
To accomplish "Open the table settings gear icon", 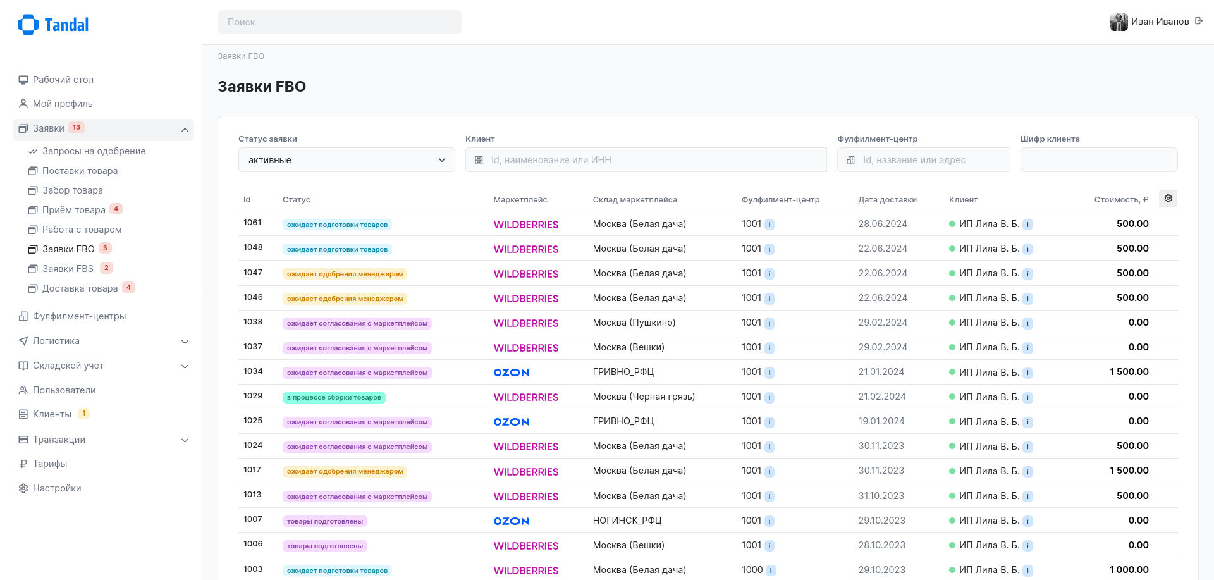I will [1168, 199].
